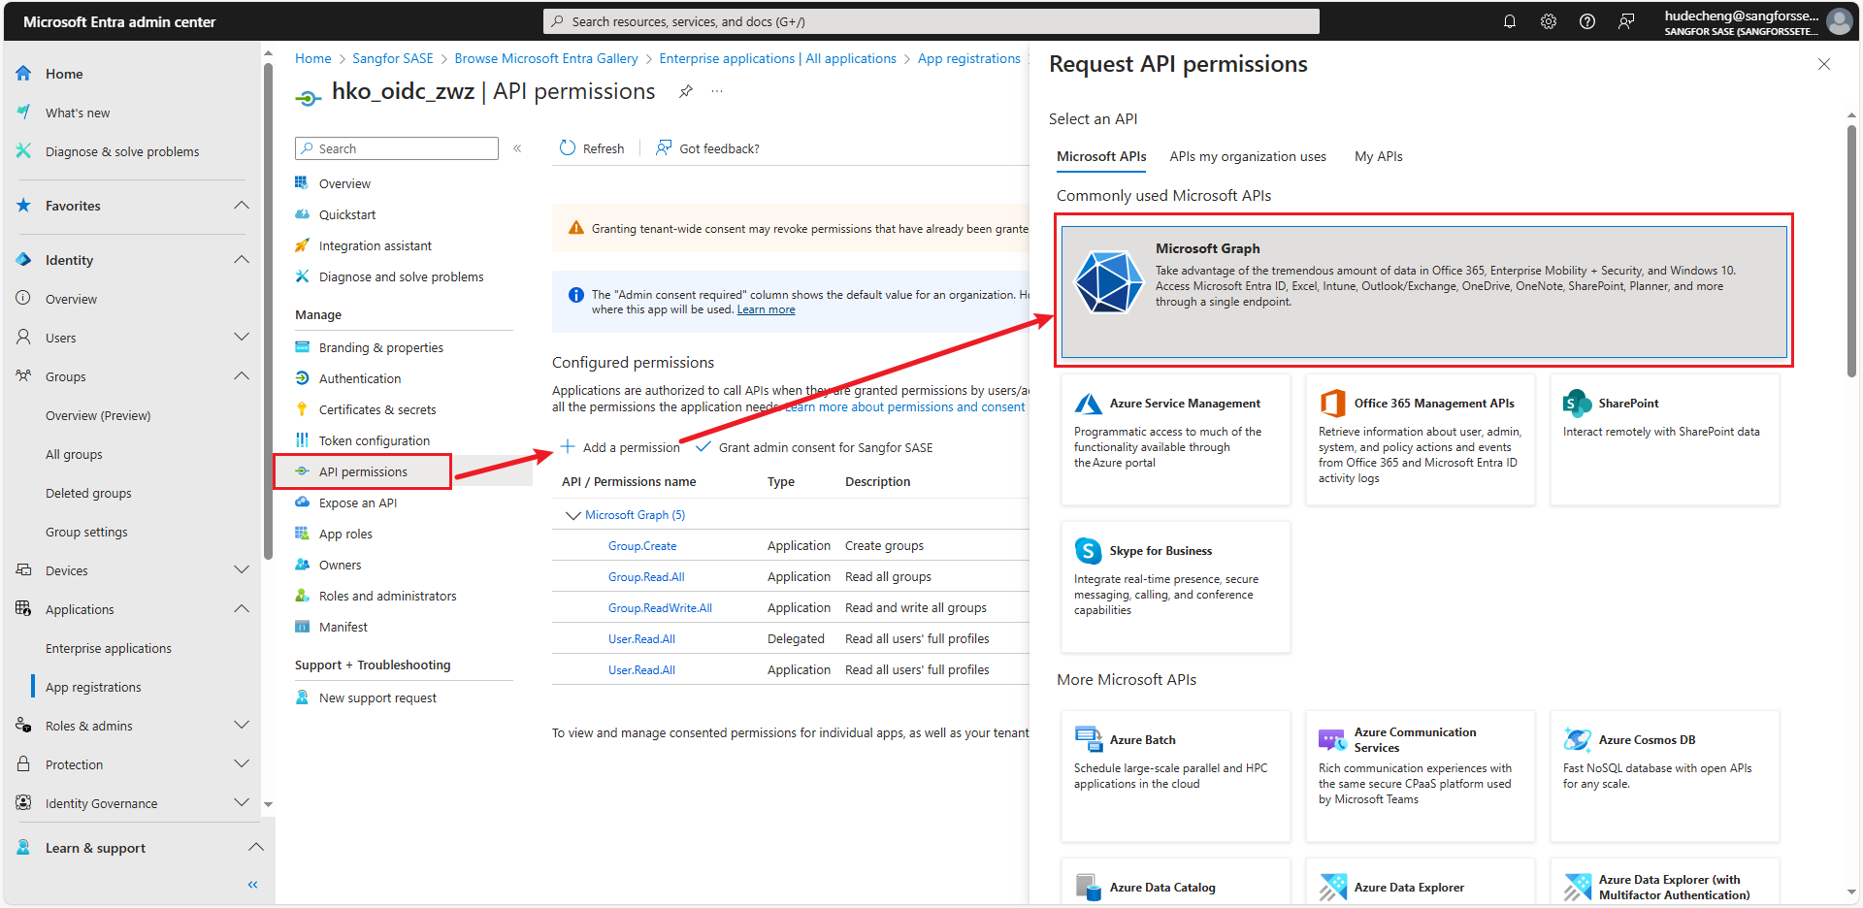Click the Azure Cosmos DB icon
Viewport: 1863px width, 908px height.
(x=1577, y=739)
